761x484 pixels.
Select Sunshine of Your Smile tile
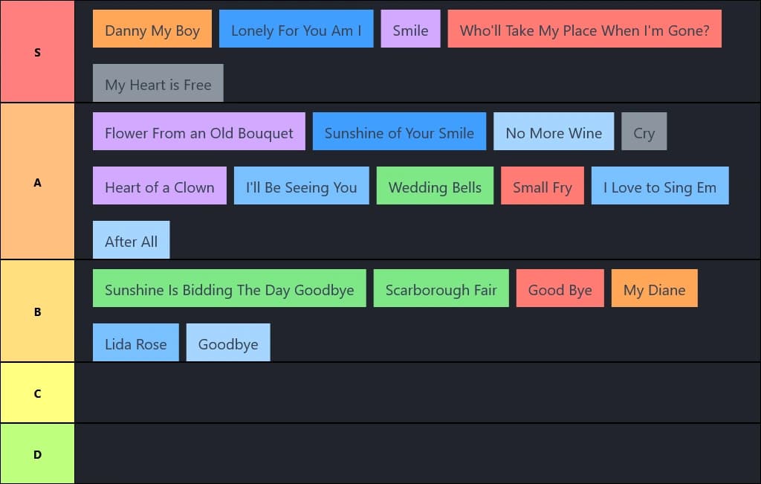[399, 131]
